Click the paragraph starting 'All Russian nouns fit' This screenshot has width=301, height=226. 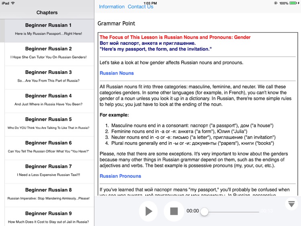195,96
